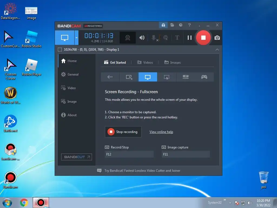Open Chrome from the taskbar
This screenshot has width=277, height=208.
(24, 203)
